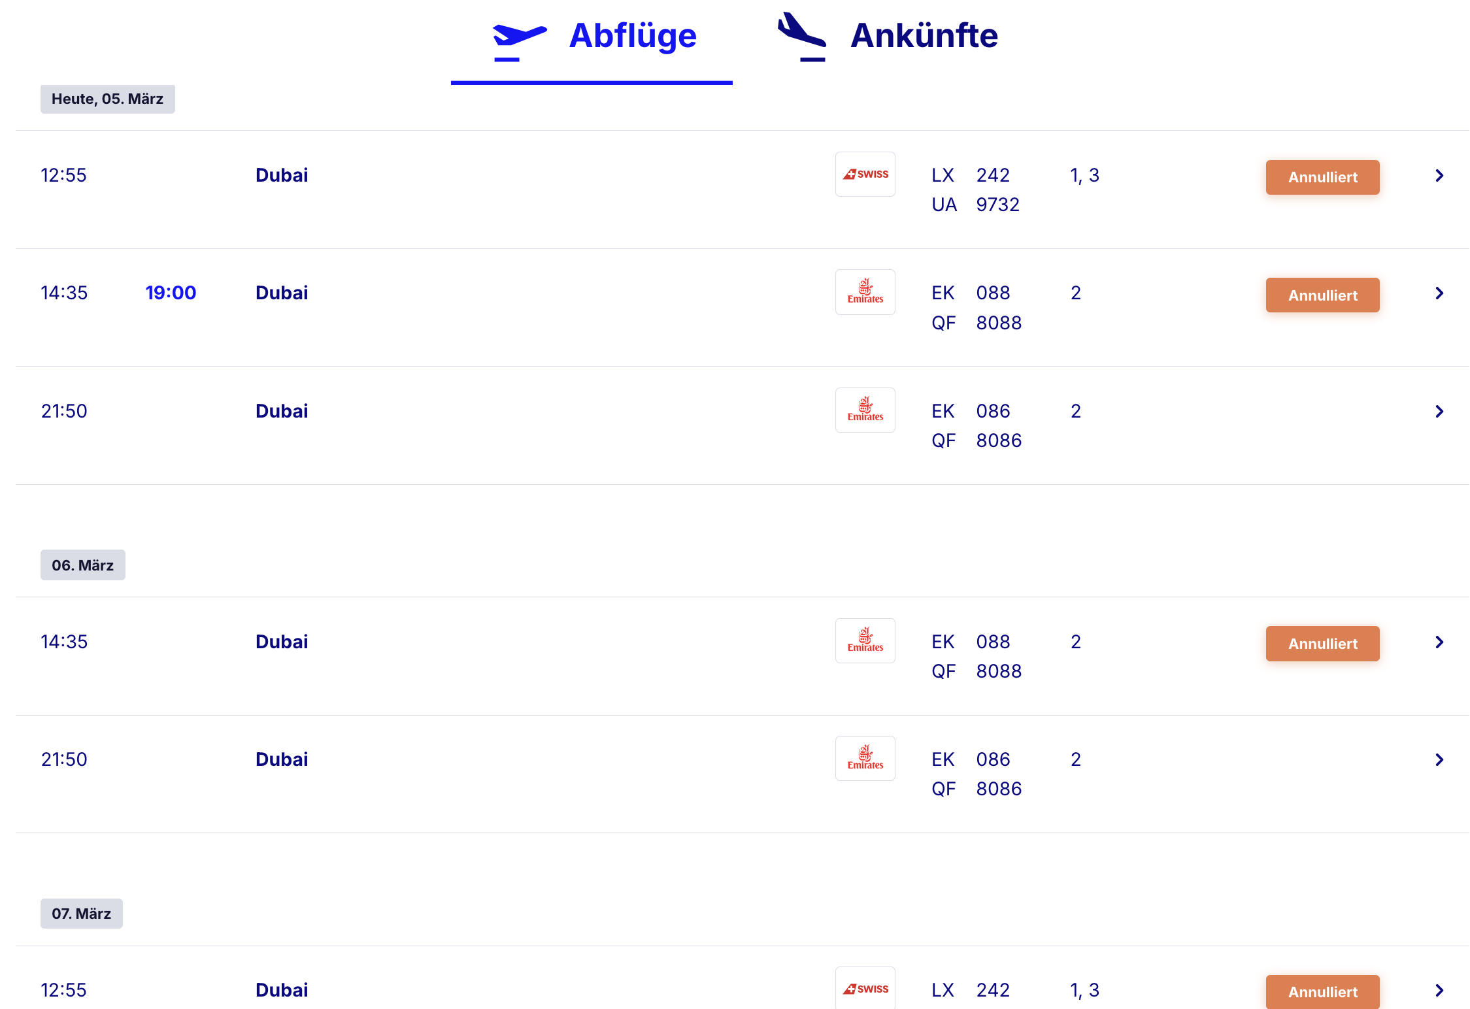
Task: Open 06. März EK 088 details via chevron
Action: pos(1439,642)
